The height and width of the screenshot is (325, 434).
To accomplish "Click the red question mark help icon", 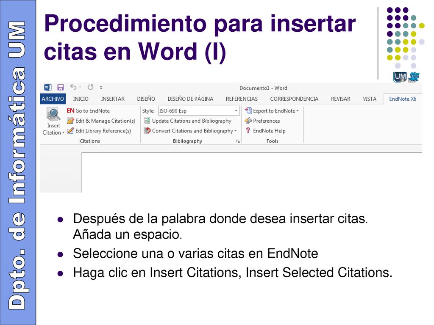I will click(248, 130).
